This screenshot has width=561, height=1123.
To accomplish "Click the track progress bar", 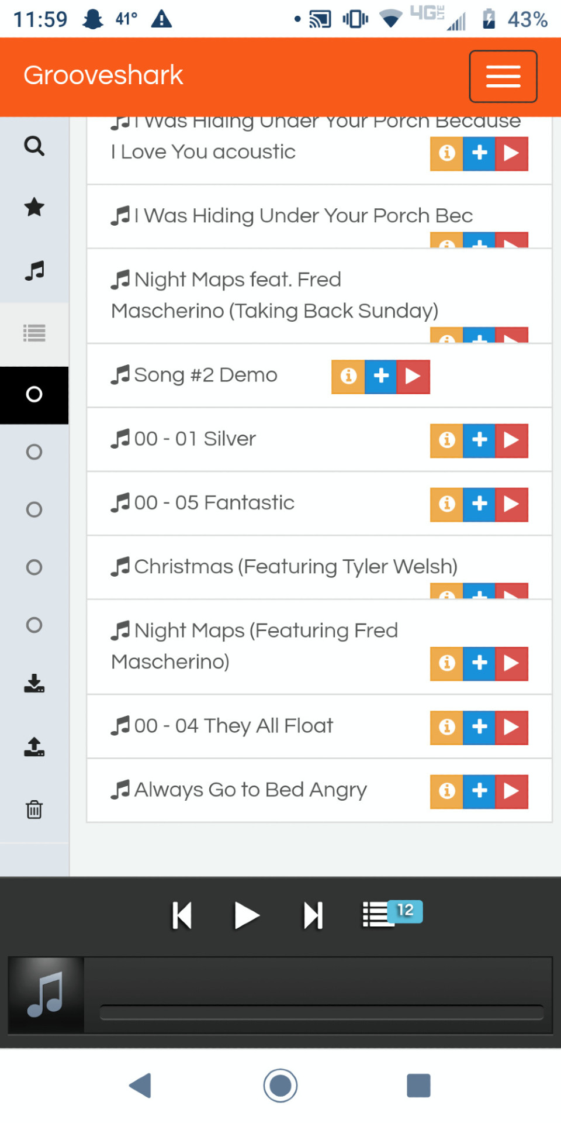I will click(321, 1012).
